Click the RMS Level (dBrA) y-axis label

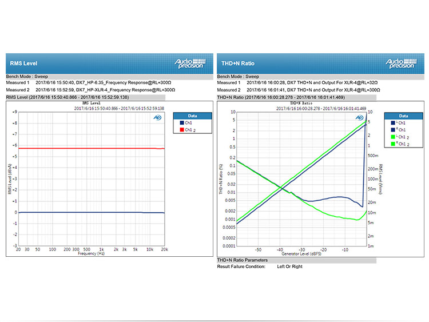(10, 179)
